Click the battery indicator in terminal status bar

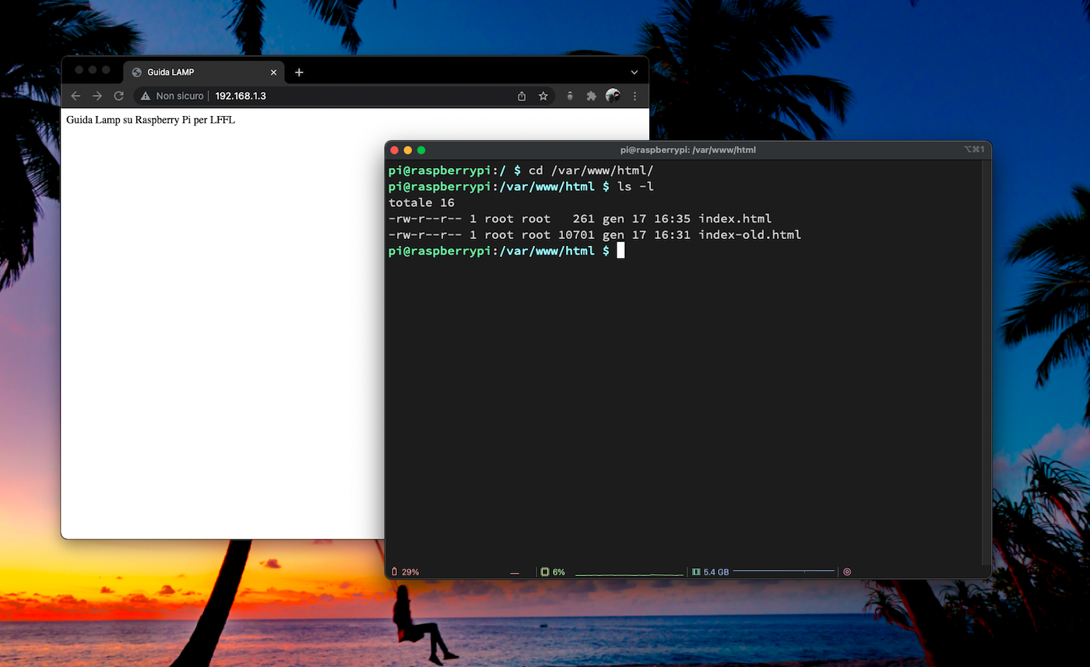coord(396,571)
